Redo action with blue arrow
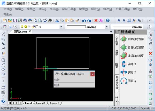The width and height of the screenshot is (155, 111). pos(89,21)
